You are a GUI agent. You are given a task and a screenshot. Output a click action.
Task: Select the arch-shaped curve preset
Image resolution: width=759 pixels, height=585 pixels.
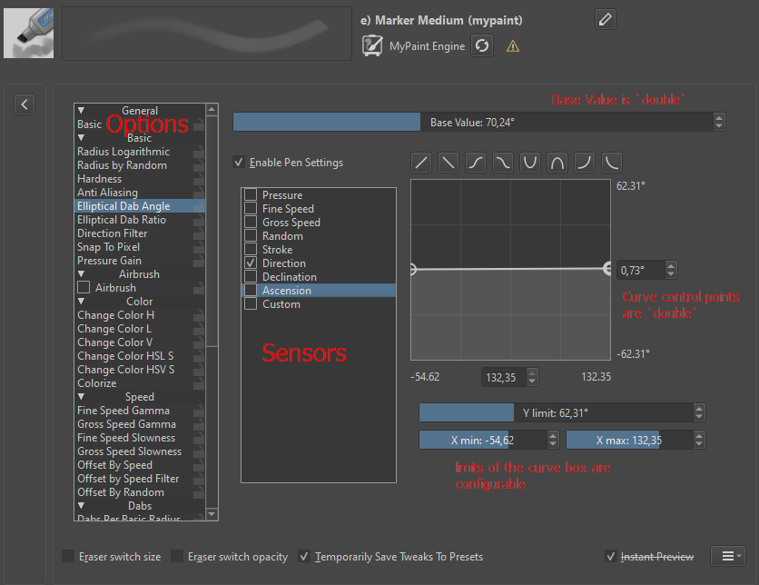click(x=557, y=163)
